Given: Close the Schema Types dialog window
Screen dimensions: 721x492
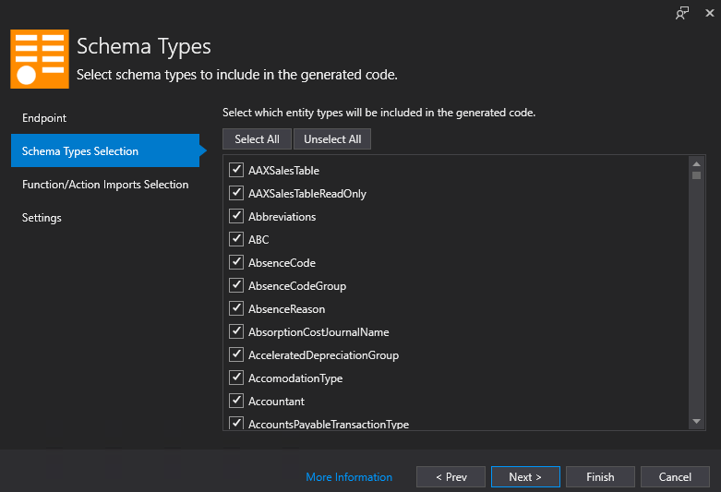Looking at the screenshot, I should pos(708,13).
